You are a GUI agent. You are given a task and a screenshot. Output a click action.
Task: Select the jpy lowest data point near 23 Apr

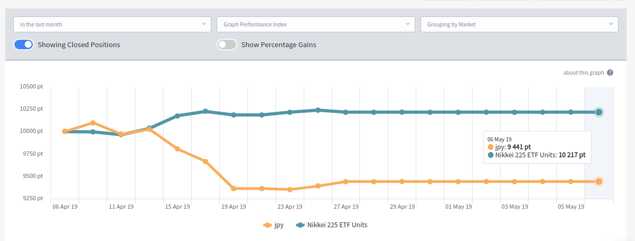click(290, 190)
